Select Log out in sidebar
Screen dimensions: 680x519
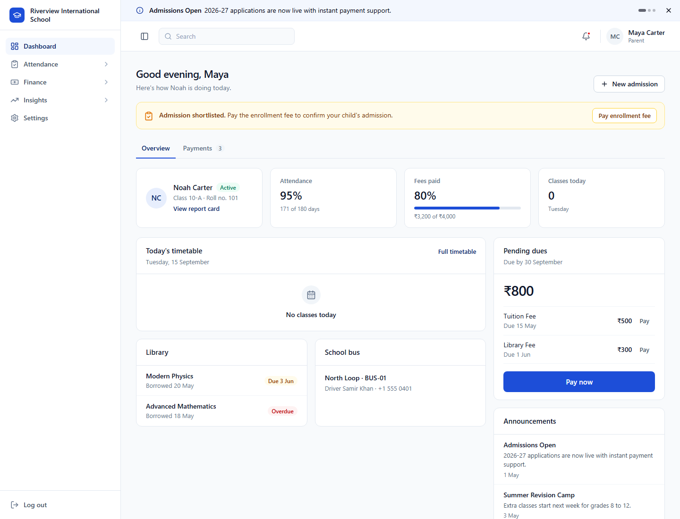point(60,505)
